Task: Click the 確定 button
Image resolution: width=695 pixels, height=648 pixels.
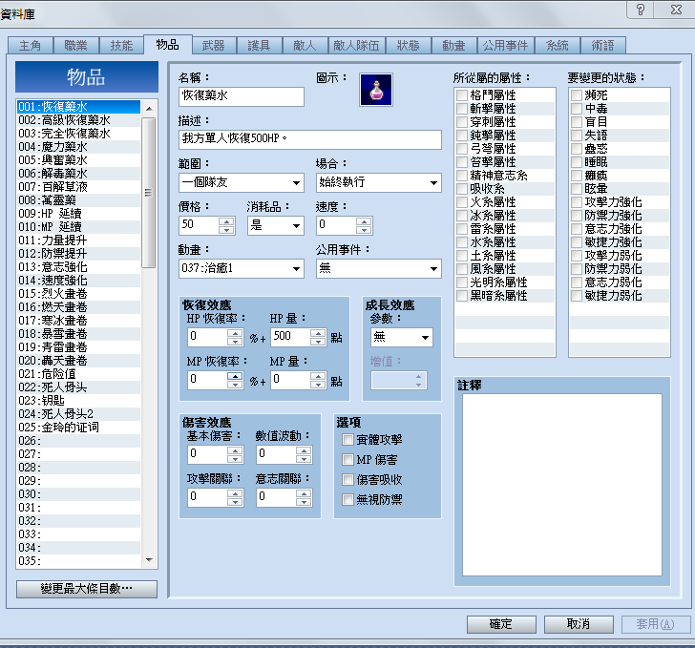Action: pos(501,624)
